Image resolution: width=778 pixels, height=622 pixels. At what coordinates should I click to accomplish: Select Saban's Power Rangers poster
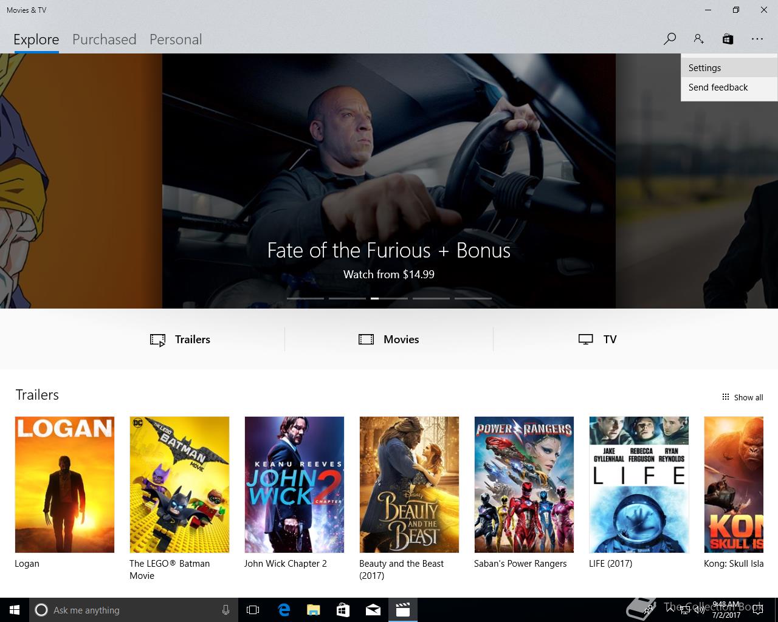click(x=524, y=485)
